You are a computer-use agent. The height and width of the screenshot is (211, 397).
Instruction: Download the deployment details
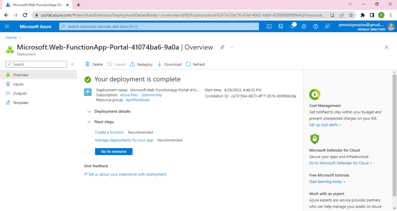coord(169,64)
